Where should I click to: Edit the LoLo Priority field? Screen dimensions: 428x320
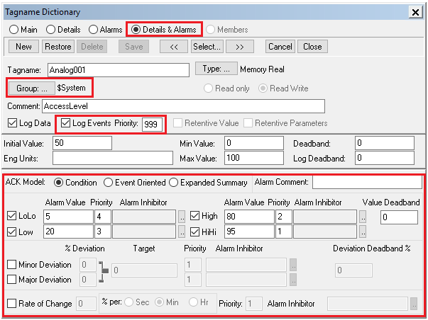tap(103, 217)
